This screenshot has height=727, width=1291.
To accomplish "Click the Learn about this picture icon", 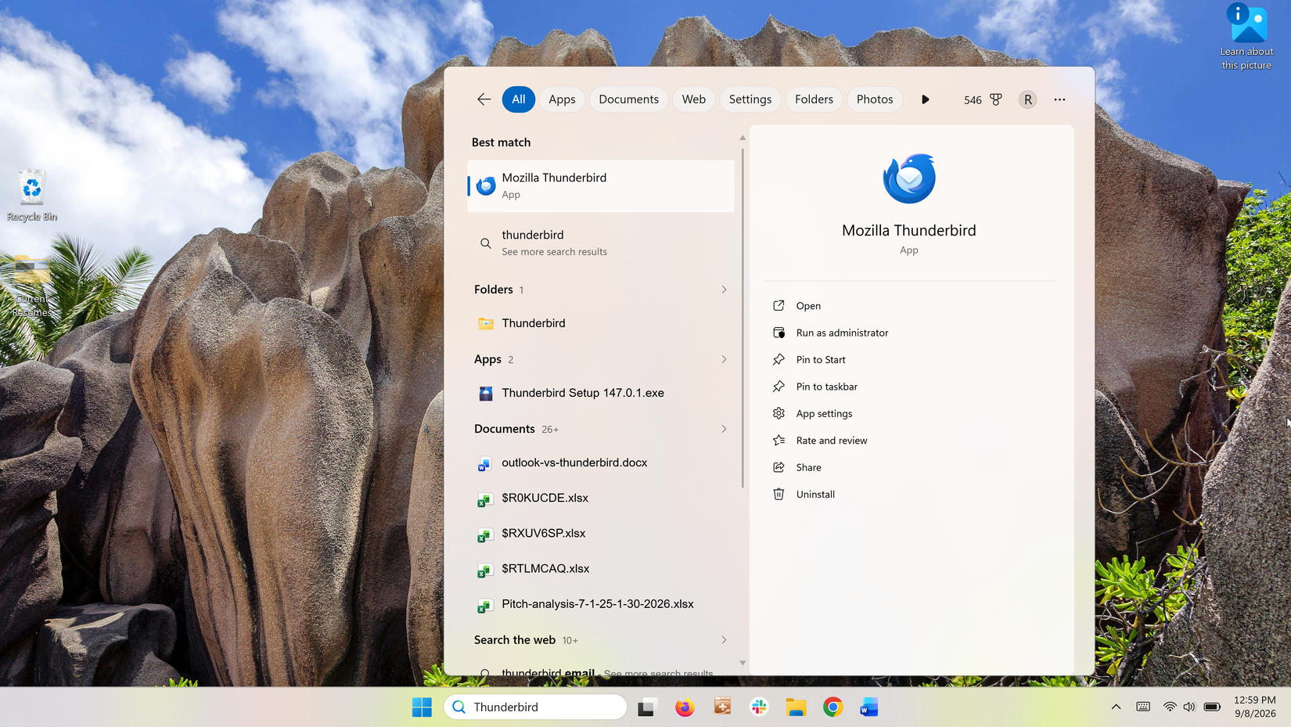I will [x=1247, y=38].
